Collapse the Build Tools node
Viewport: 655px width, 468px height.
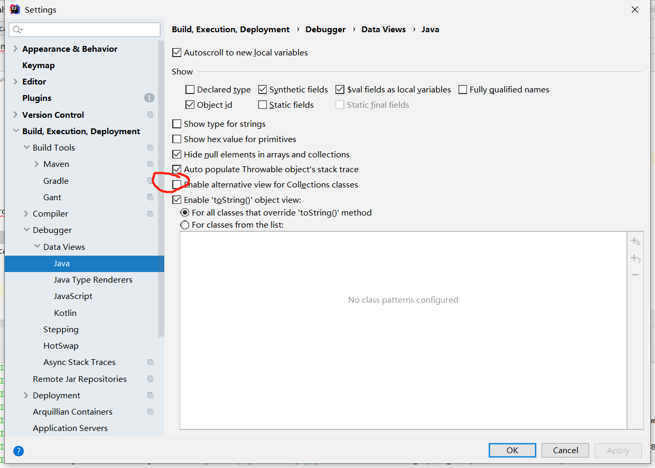point(26,148)
